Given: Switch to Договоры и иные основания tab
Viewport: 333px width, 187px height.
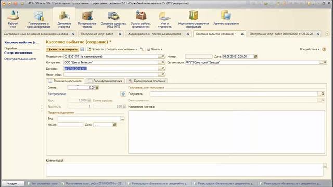Looking at the screenshot, I should (x=36, y=34).
